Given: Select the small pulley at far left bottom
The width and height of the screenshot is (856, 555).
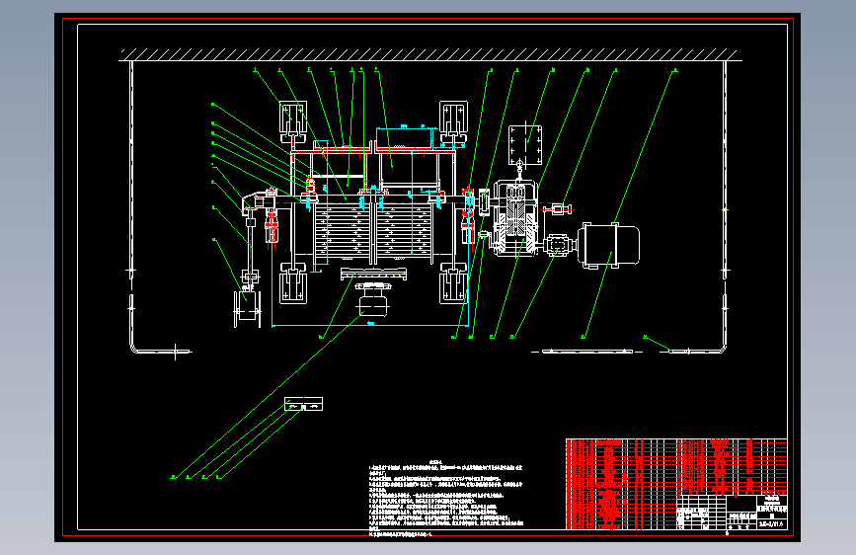Looking at the screenshot, I should point(247,309).
